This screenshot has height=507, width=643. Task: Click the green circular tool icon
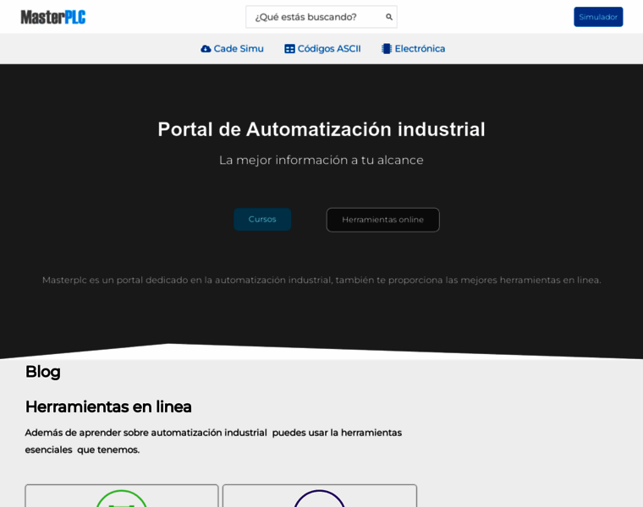point(122,499)
